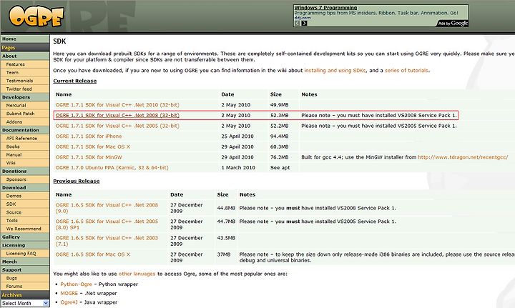Download OGRE 1.6.5 SDK .Net 2003 (7.1)
Viewport: 515px width, 308px height.
click(107, 241)
